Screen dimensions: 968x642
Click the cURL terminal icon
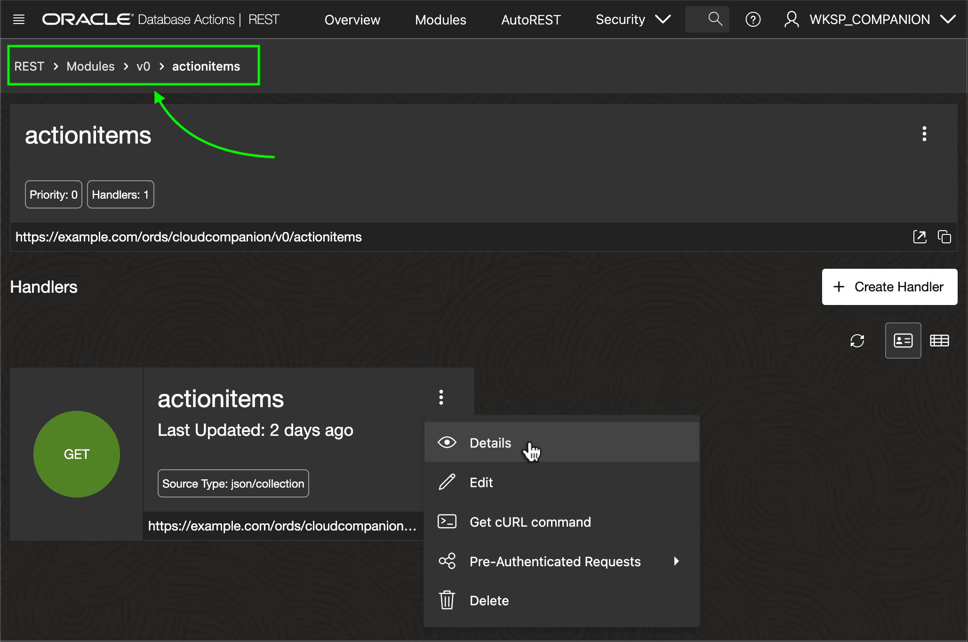click(447, 522)
